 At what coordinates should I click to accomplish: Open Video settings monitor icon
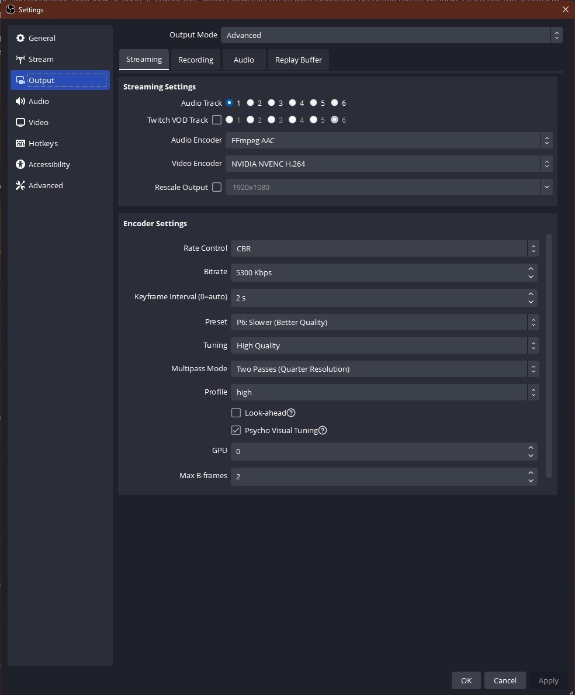pyautogui.click(x=20, y=122)
